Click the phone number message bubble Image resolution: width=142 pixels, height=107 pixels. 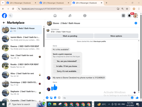[79, 78]
